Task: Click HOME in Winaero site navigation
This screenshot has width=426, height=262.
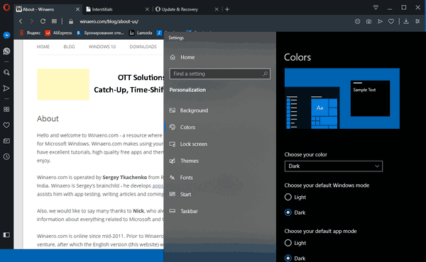Action: pos(43,47)
